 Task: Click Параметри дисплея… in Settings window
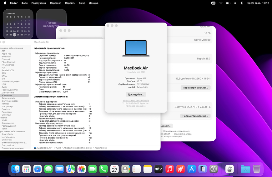point(195,88)
